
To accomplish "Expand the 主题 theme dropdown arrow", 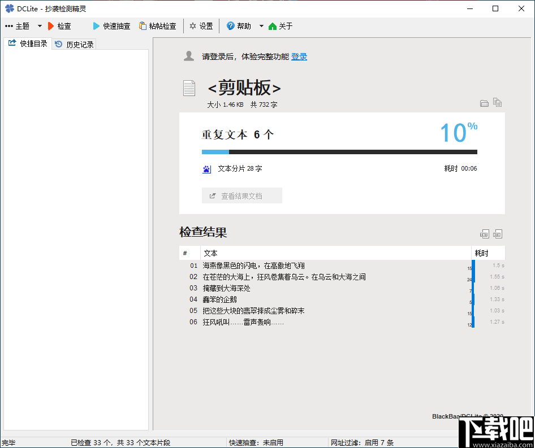I will [x=40, y=25].
